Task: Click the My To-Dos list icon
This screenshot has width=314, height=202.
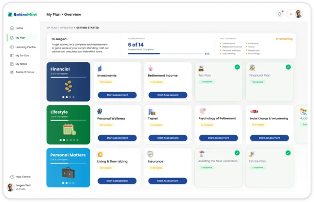Action: (12, 55)
